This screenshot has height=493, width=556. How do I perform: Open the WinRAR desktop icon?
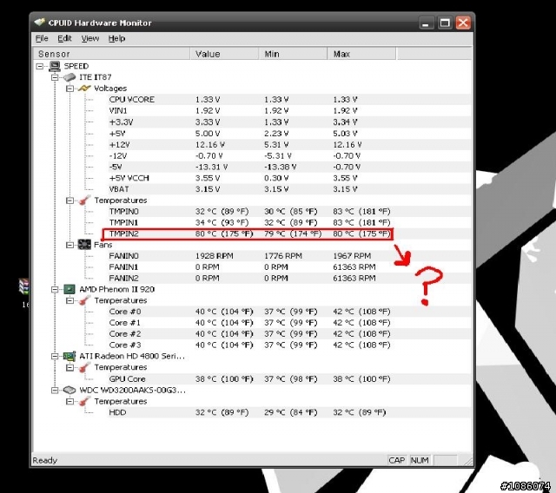coord(24,286)
